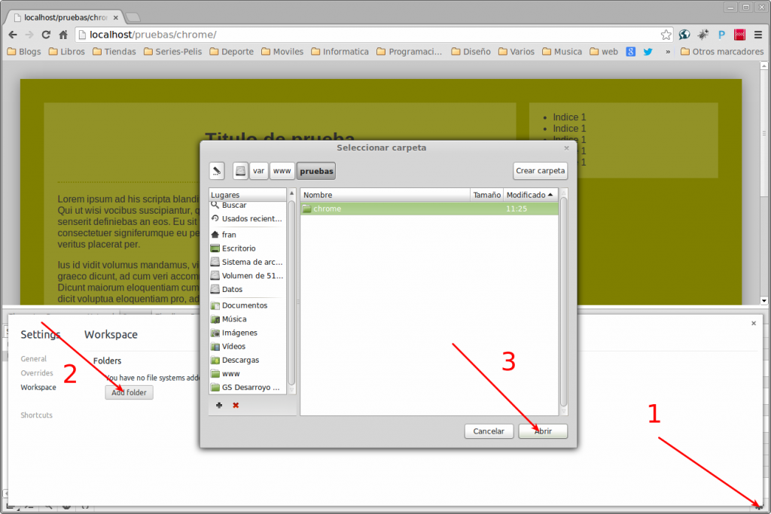
Task: Toggle the path entry pencil button in dialog
Action: click(x=217, y=171)
